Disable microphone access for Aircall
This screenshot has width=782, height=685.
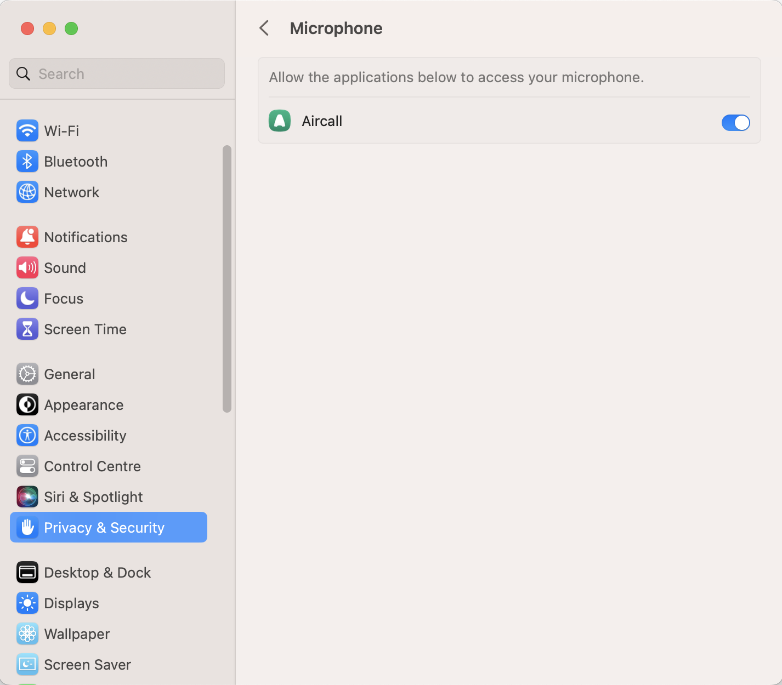tap(735, 122)
